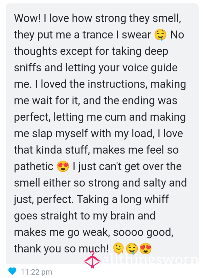
Task: Tap the word 'instructions' in the message
Action: tap(117, 84)
